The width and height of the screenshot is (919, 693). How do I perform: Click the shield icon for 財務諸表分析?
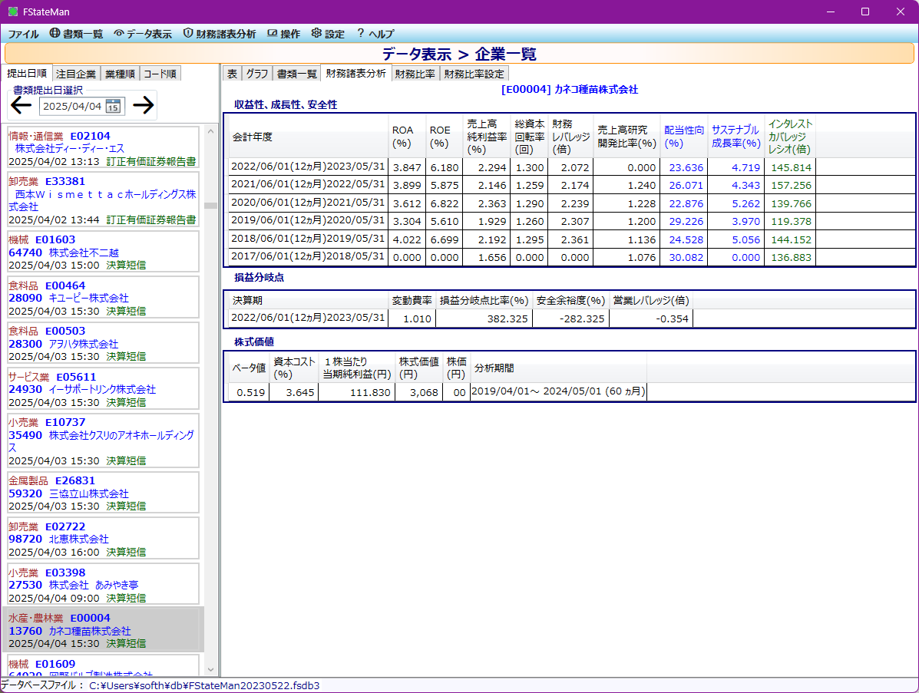tap(188, 34)
